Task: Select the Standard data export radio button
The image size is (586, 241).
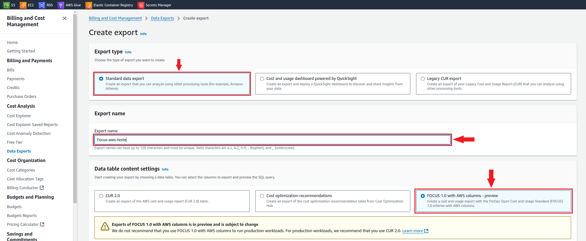Action: tap(101, 79)
